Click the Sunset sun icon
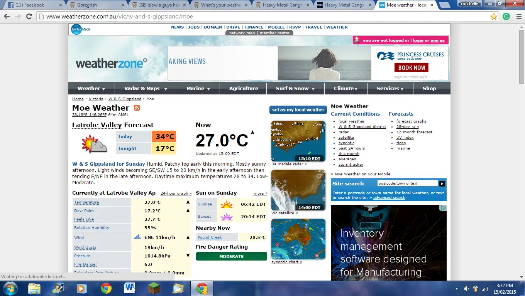The width and height of the screenshot is (525, 296). coord(227,217)
